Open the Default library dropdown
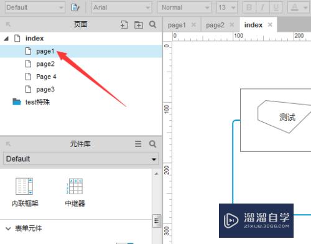This screenshot has width=311, height=244. pyautogui.click(x=81, y=159)
